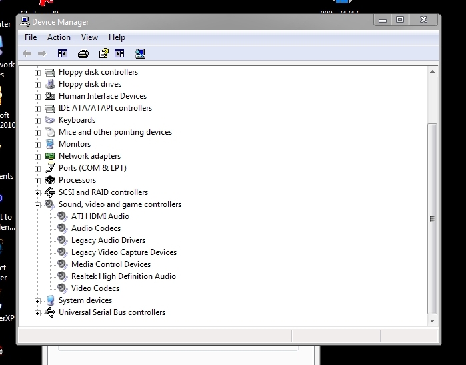Click the vertical scrollbar thumb
This screenshot has width=466, height=365.
click(x=432, y=219)
